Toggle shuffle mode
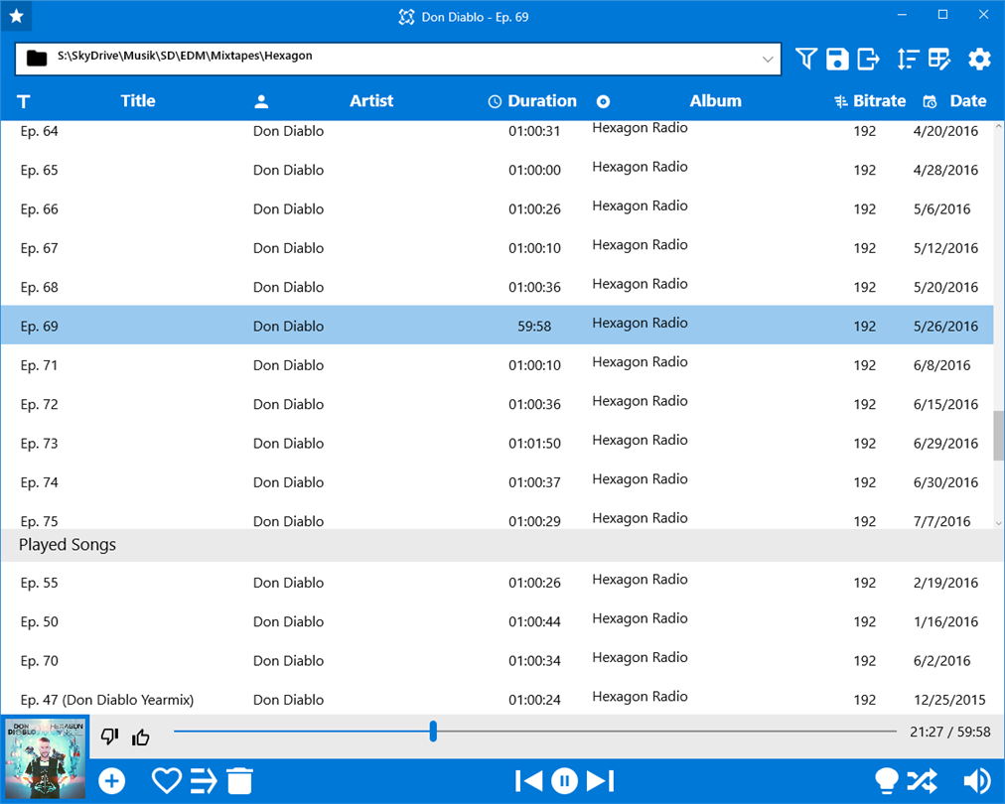Screen dimensions: 1005x804 923,781
